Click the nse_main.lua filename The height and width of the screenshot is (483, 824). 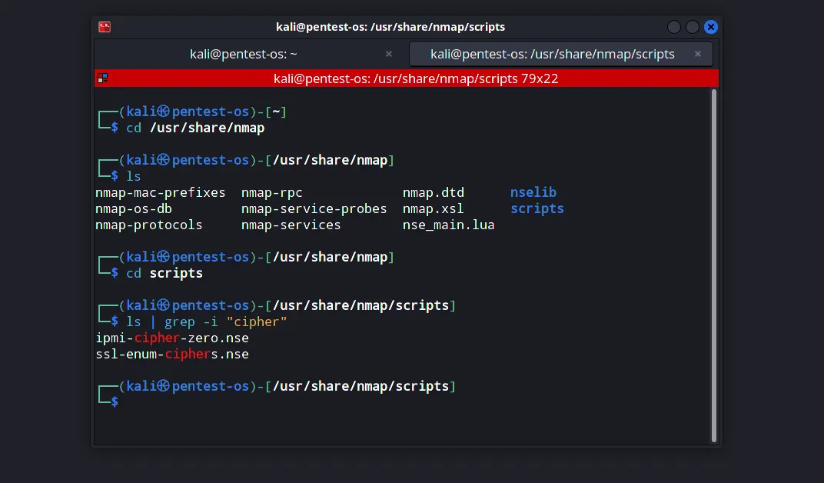(x=448, y=225)
